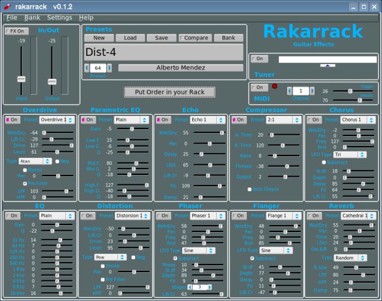Click the next preset arrow beside number 64
Viewport: 382px width, 301px height.
(x=111, y=68)
